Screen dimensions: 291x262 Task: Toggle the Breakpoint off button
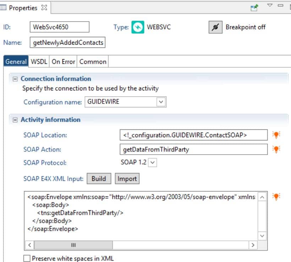coord(215,27)
